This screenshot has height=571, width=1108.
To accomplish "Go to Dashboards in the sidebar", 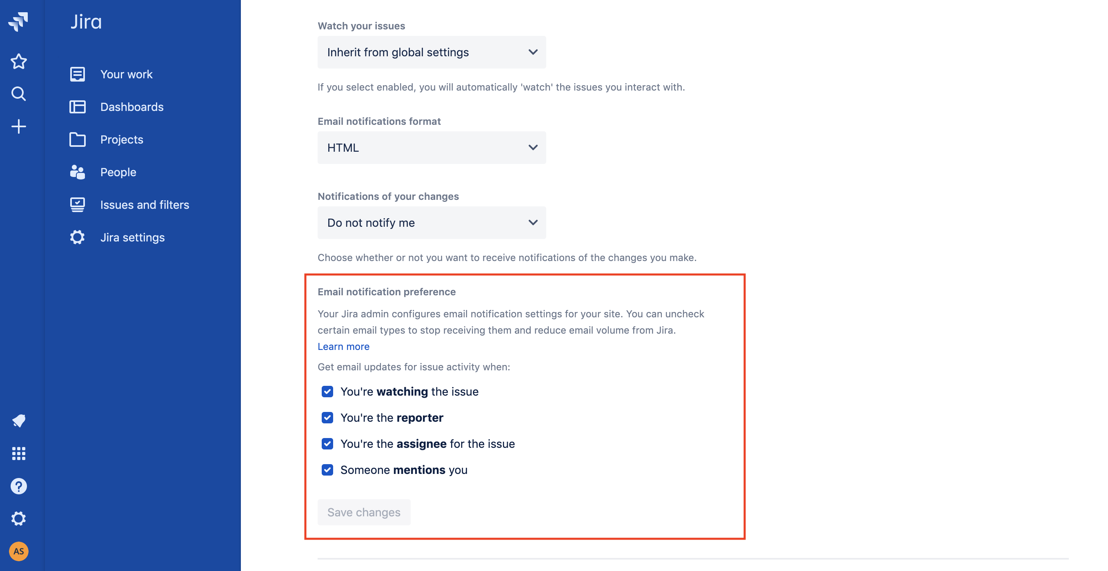I will point(131,107).
